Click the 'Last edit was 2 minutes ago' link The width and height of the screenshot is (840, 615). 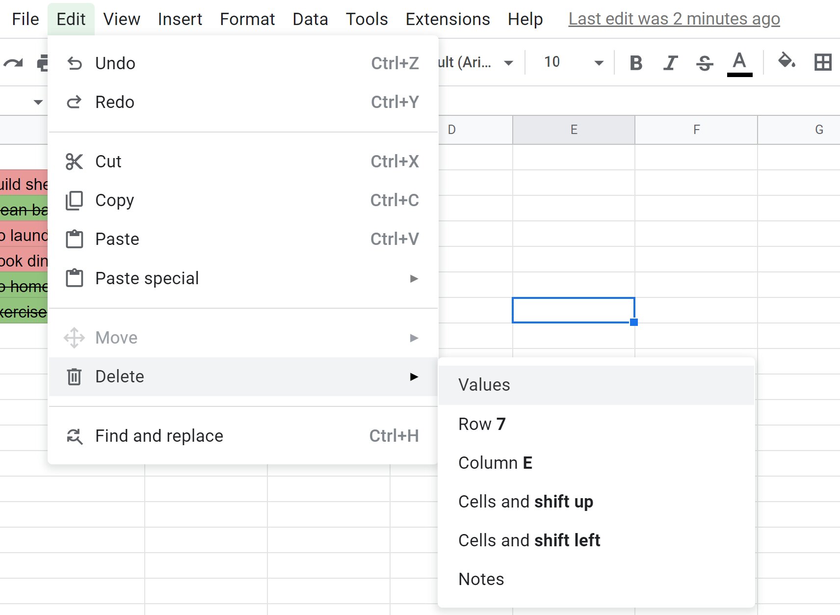[x=674, y=19]
